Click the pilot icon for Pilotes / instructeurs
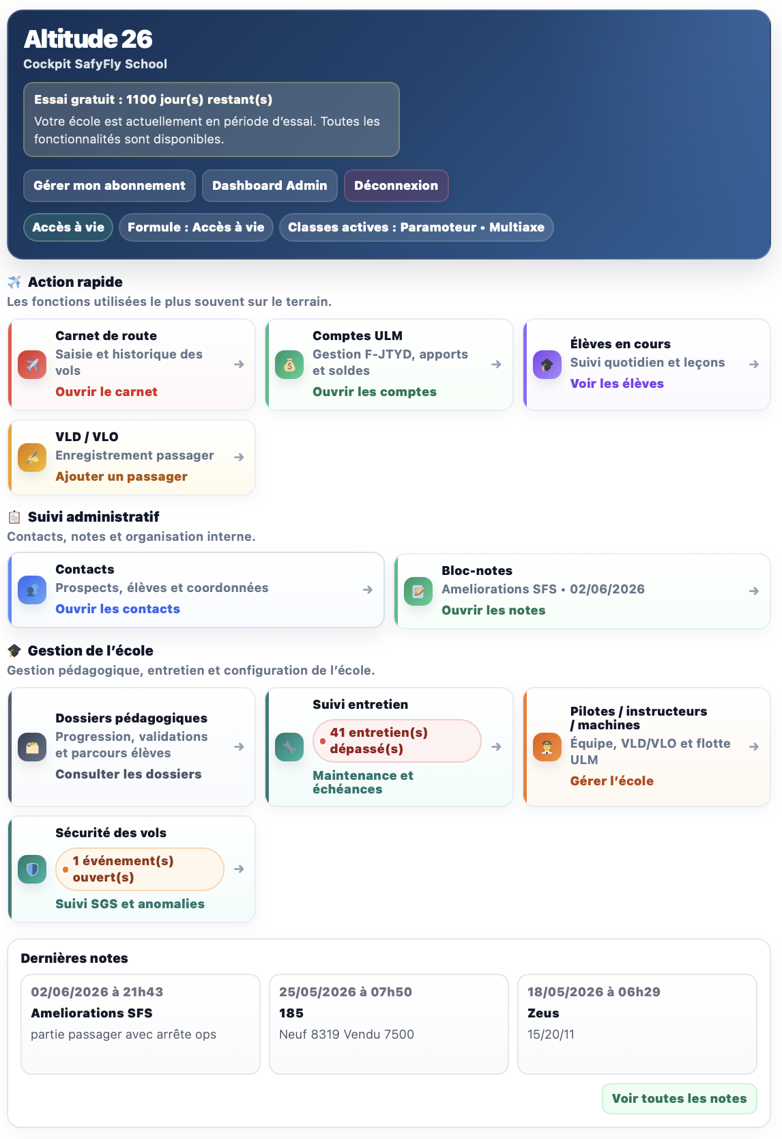 coord(547,747)
